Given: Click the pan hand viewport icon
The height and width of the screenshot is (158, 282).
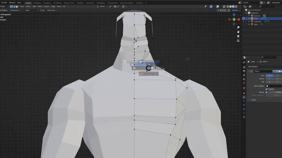Looking at the screenshot, I should point(238,32).
